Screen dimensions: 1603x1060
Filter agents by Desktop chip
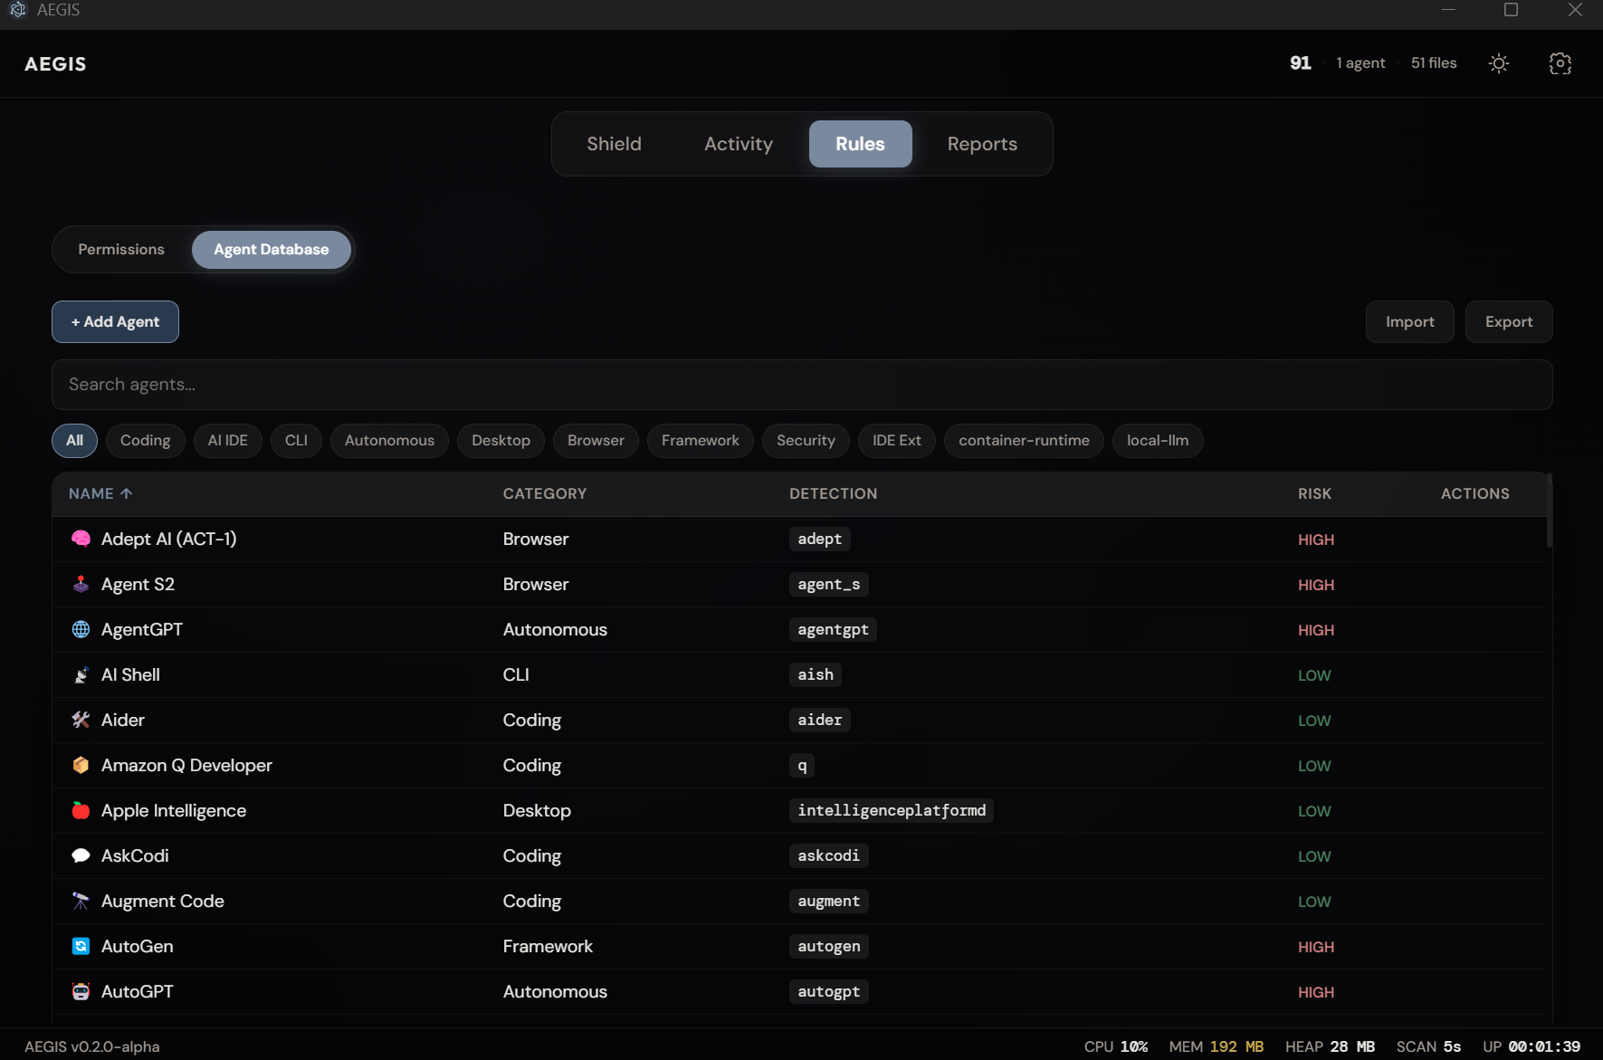point(501,441)
